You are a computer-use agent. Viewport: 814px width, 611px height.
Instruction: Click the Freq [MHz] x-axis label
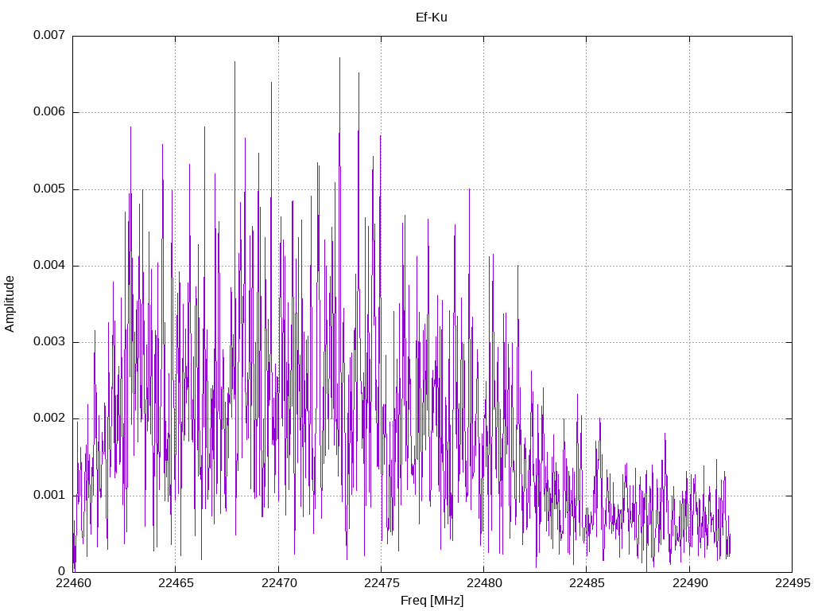[x=432, y=601]
